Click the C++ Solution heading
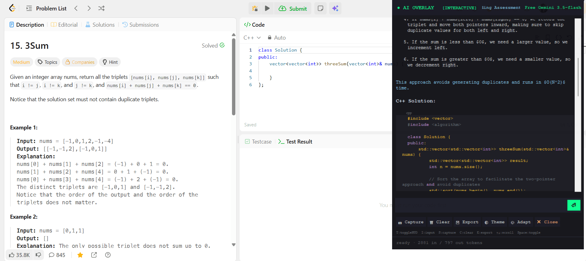 click(x=415, y=101)
